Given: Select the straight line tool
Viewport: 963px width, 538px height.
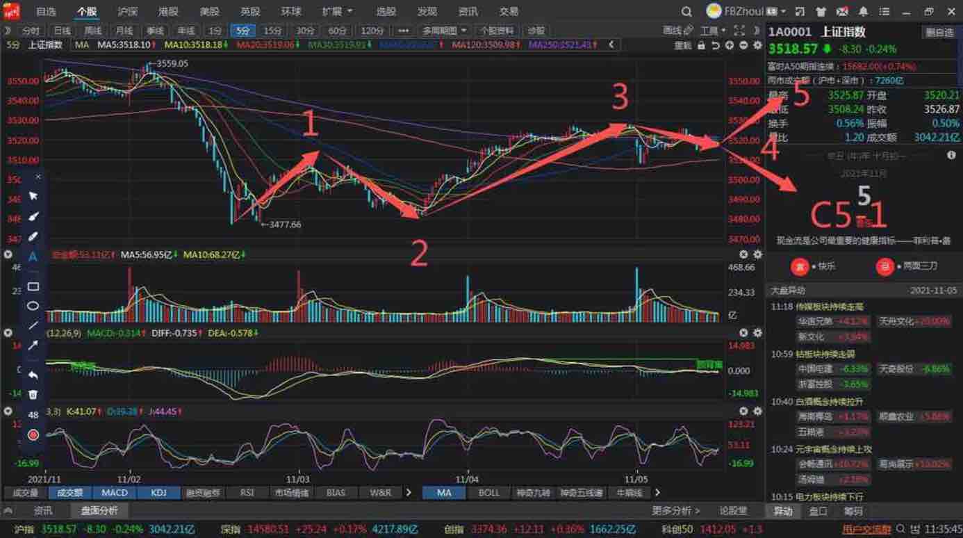Looking at the screenshot, I should click(x=33, y=325).
